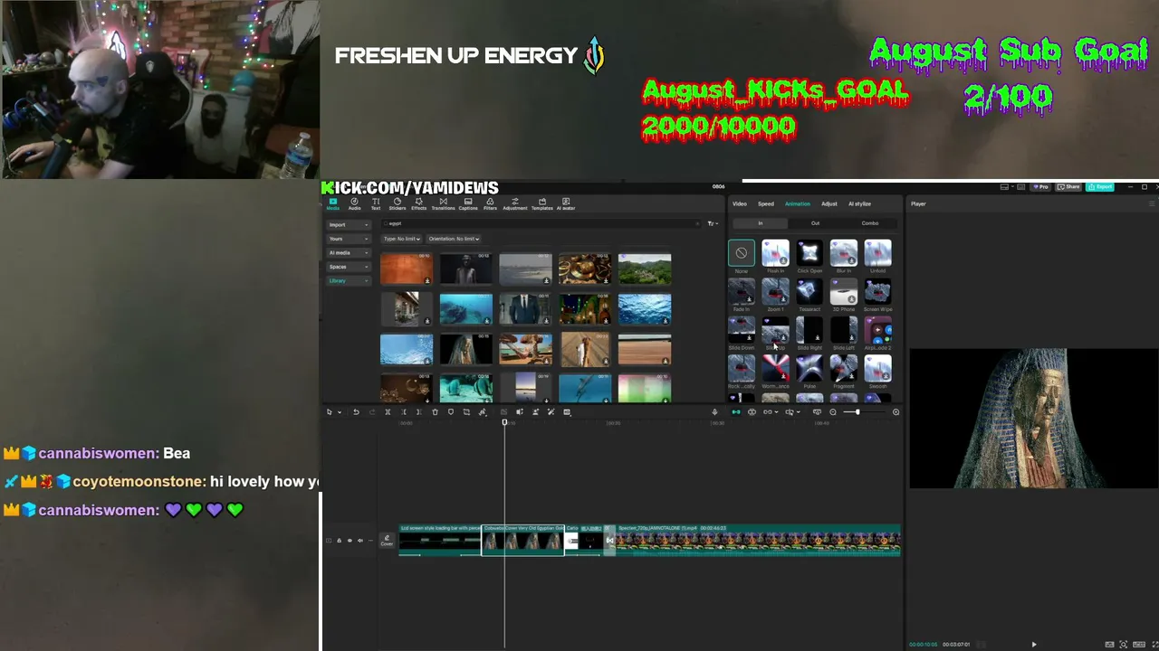The image size is (1159, 651).
Task: Apply the Slide Right animation
Action: click(x=809, y=334)
